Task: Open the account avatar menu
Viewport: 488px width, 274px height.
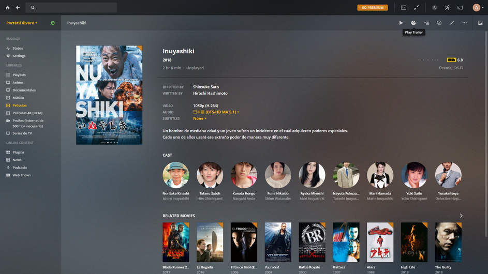Action: pos(478,7)
